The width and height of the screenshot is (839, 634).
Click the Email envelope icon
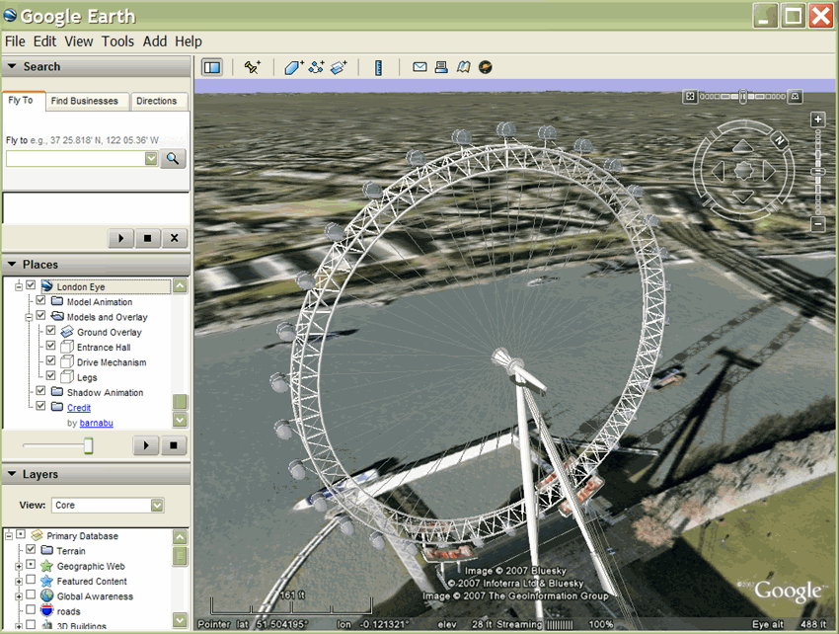pyautogui.click(x=419, y=67)
